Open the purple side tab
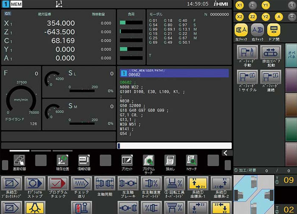This screenshot has width=297, height=214. point(291,80)
